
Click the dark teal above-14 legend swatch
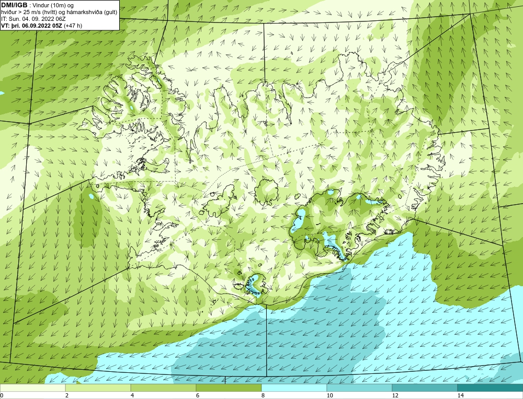pyautogui.click(x=490, y=388)
